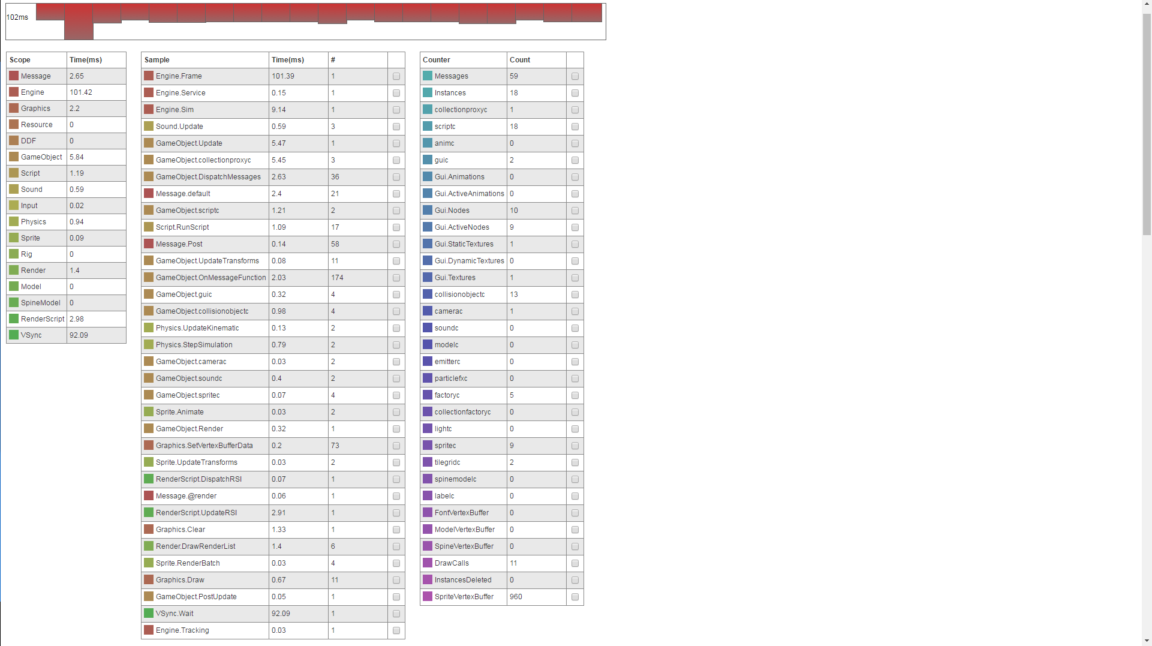Click the Sample column header
The height and width of the screenshot is (646, 1152).
point(205,60)
